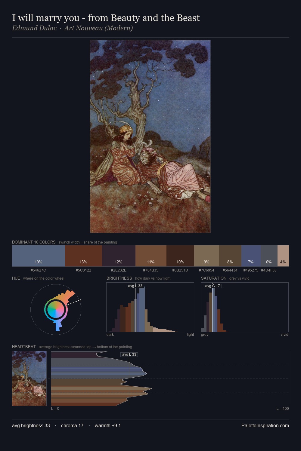Click the small painting thumbnail beside Heartbeat chart
301x451 pixels.
click(x=29, y=379)
